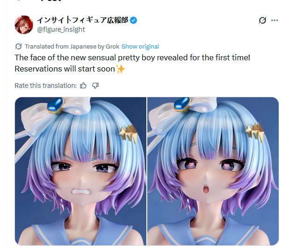Click the thumbs down translation rating

[95, 86]
